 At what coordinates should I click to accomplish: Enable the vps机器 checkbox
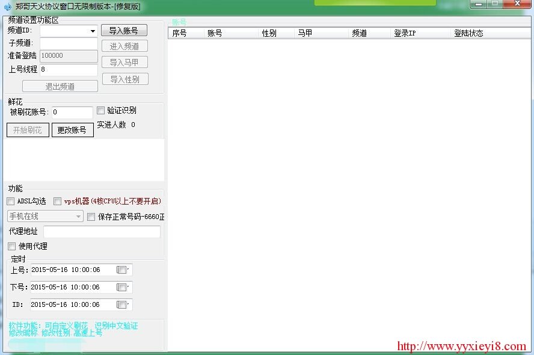[x=57, y=201]
